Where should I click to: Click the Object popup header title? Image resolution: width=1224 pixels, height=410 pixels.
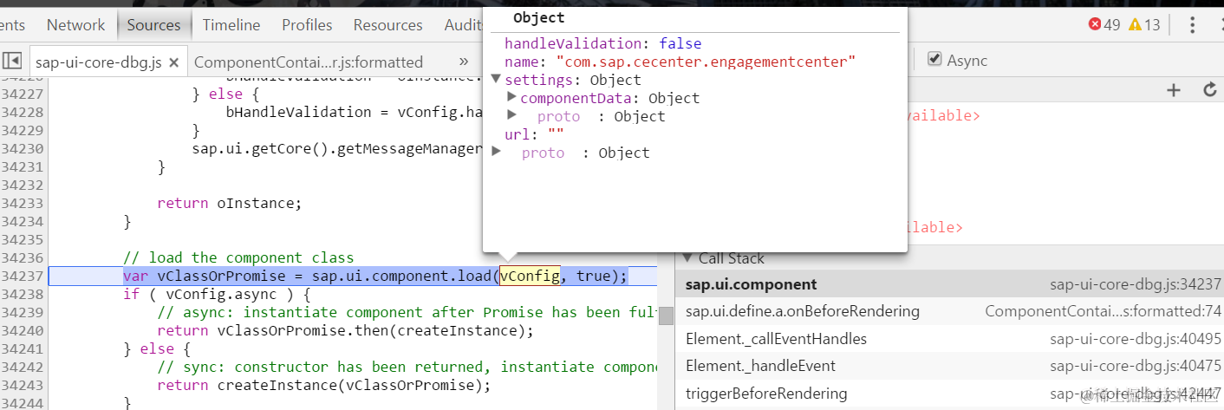[x=538, y=17]
